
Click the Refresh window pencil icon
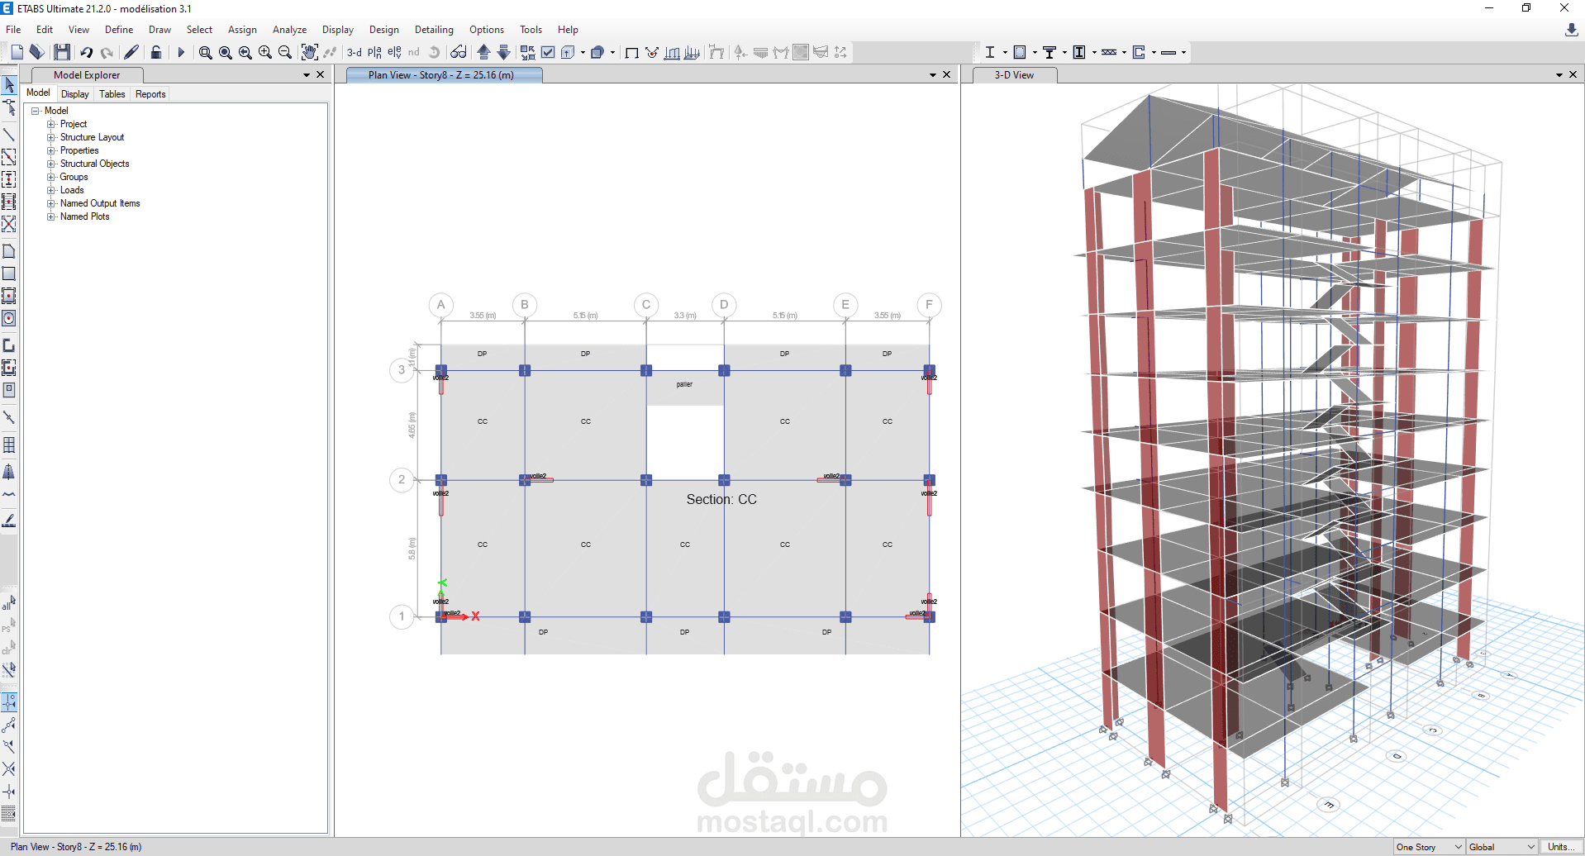pyautogui.click(x=131, y=52)
